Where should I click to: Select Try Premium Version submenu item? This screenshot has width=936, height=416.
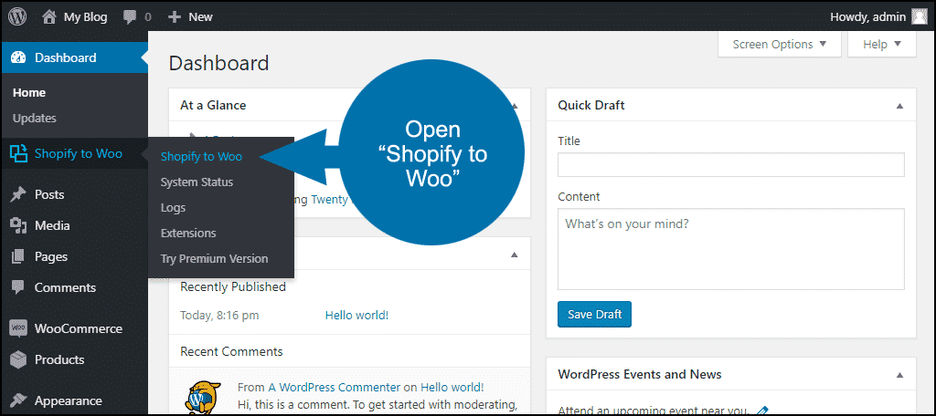(x=214, y=259)
